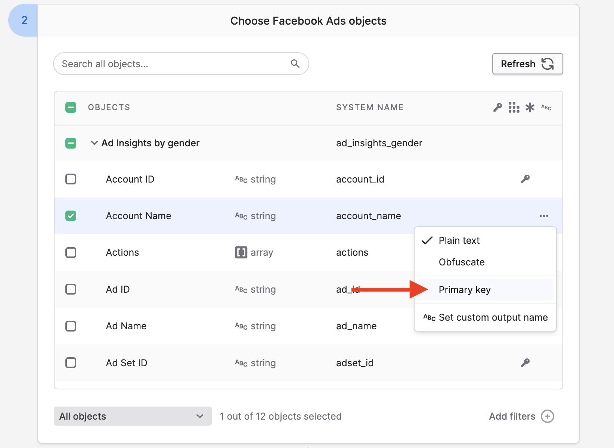Screen dimensions: 614x448
Task: Select Primary key from the context menu
Action: click(465, 290)
